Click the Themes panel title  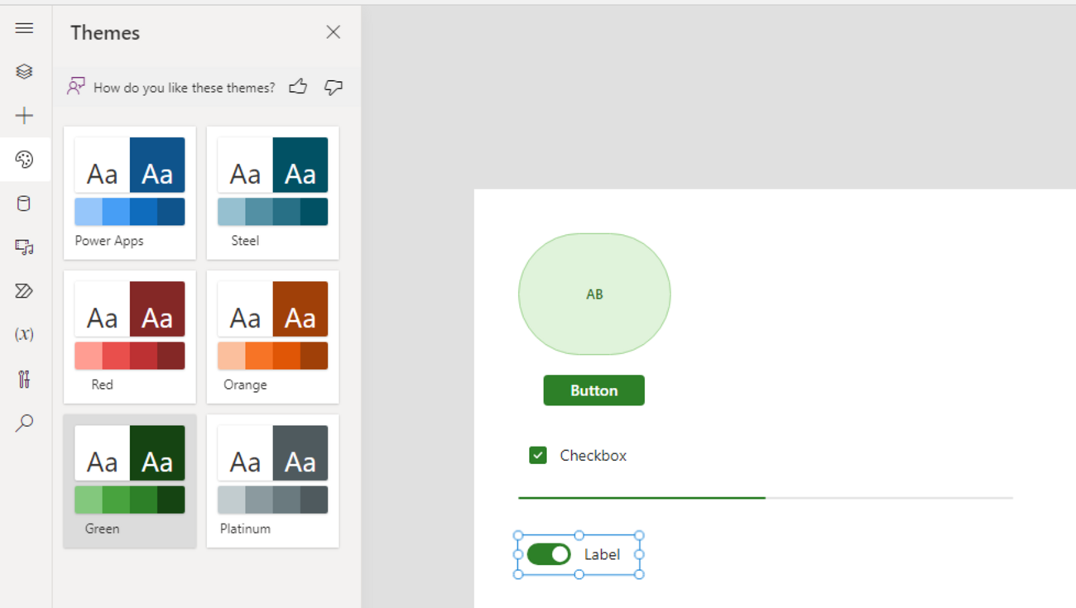pyautogui.click(x=105, y=33)
